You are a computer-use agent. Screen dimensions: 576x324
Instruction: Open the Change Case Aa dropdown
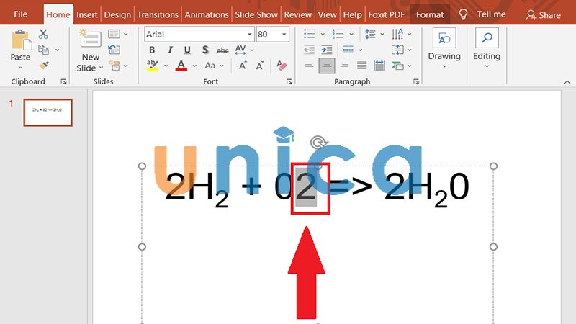(x=214, y=66)
